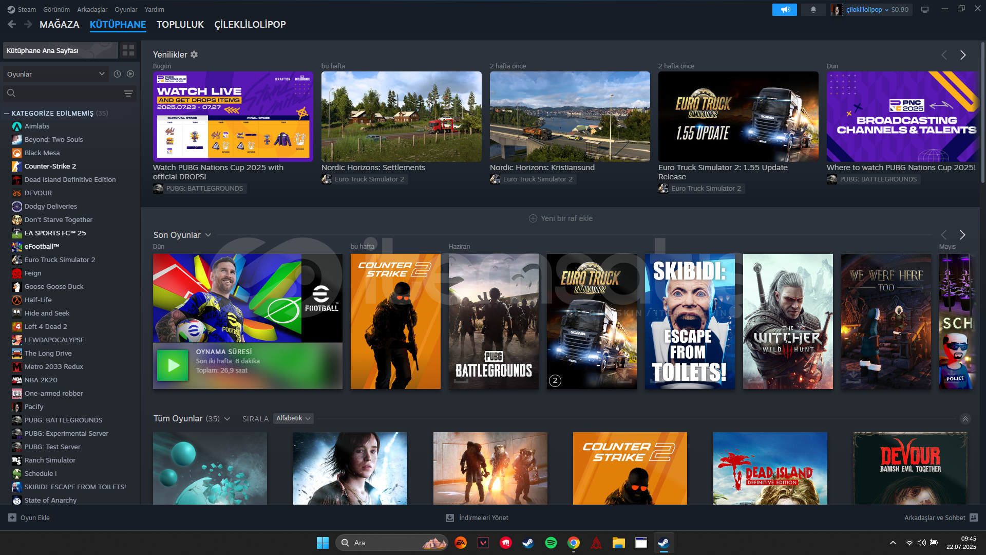Open wallet balance $0.80

[900, 10]
